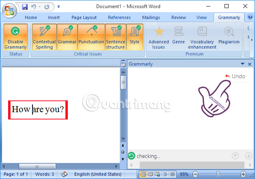255x179 pixels.
Task: Open the Genre setting
Action: click(178, 35)
